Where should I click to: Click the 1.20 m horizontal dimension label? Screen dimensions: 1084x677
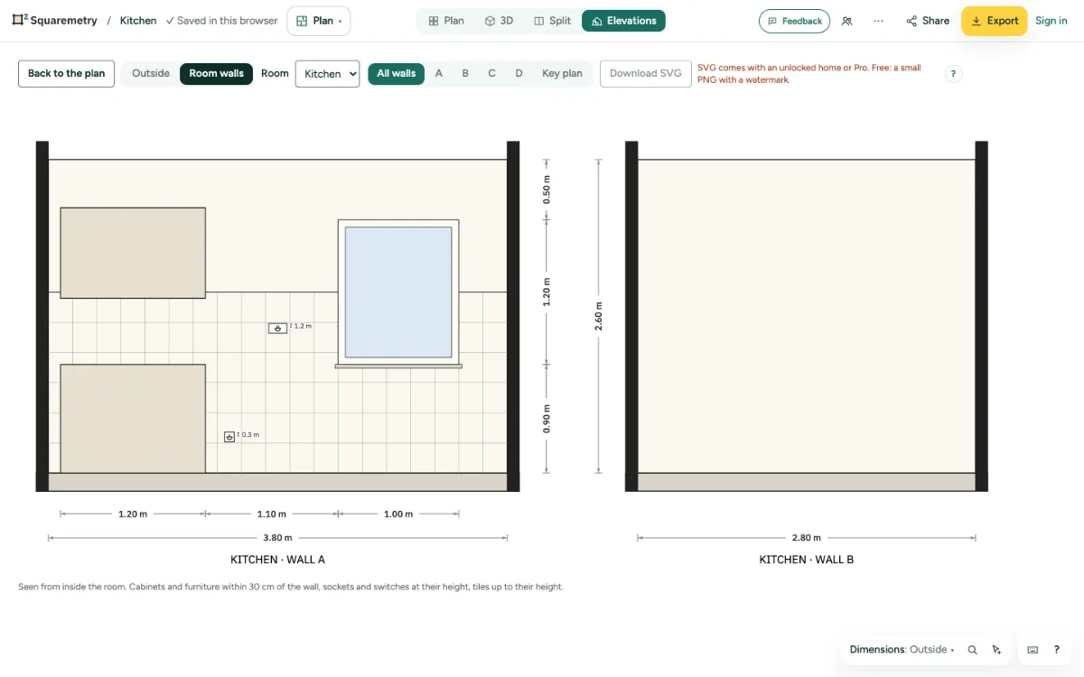(x=133, y=515)
